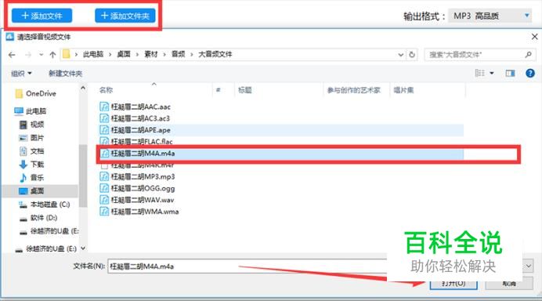
Task: Click 此电脑 in the address path
Action: click(x=93, y=54)
